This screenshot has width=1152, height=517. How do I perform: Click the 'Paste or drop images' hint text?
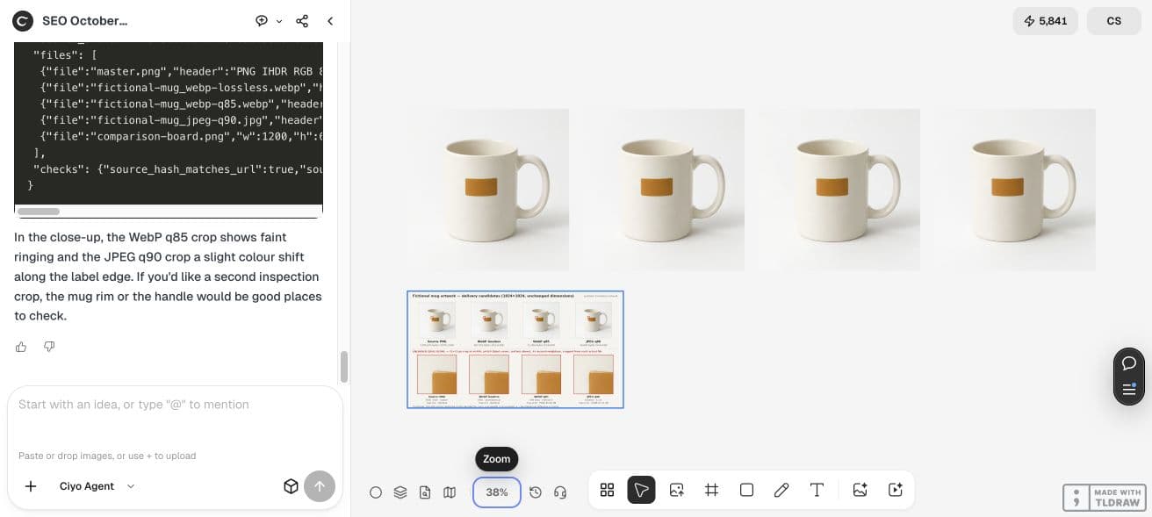[x=107, y=456]
